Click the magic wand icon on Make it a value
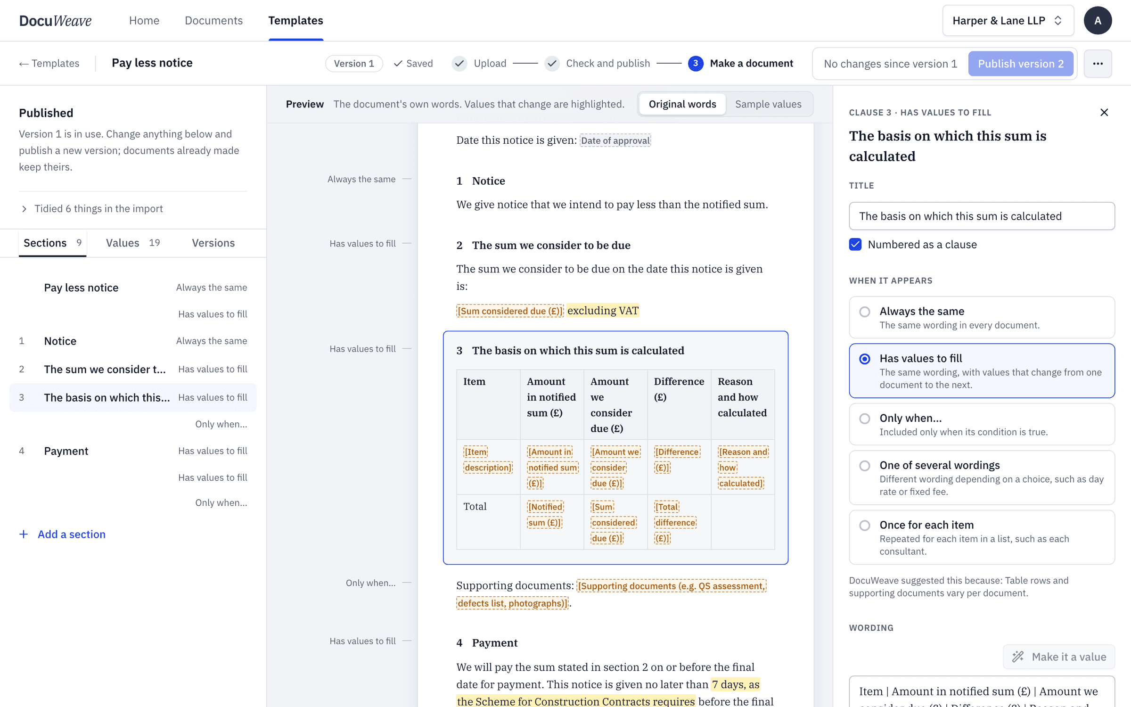Viewport: 1131px width, 707px height. click(x=1018, y=657)
